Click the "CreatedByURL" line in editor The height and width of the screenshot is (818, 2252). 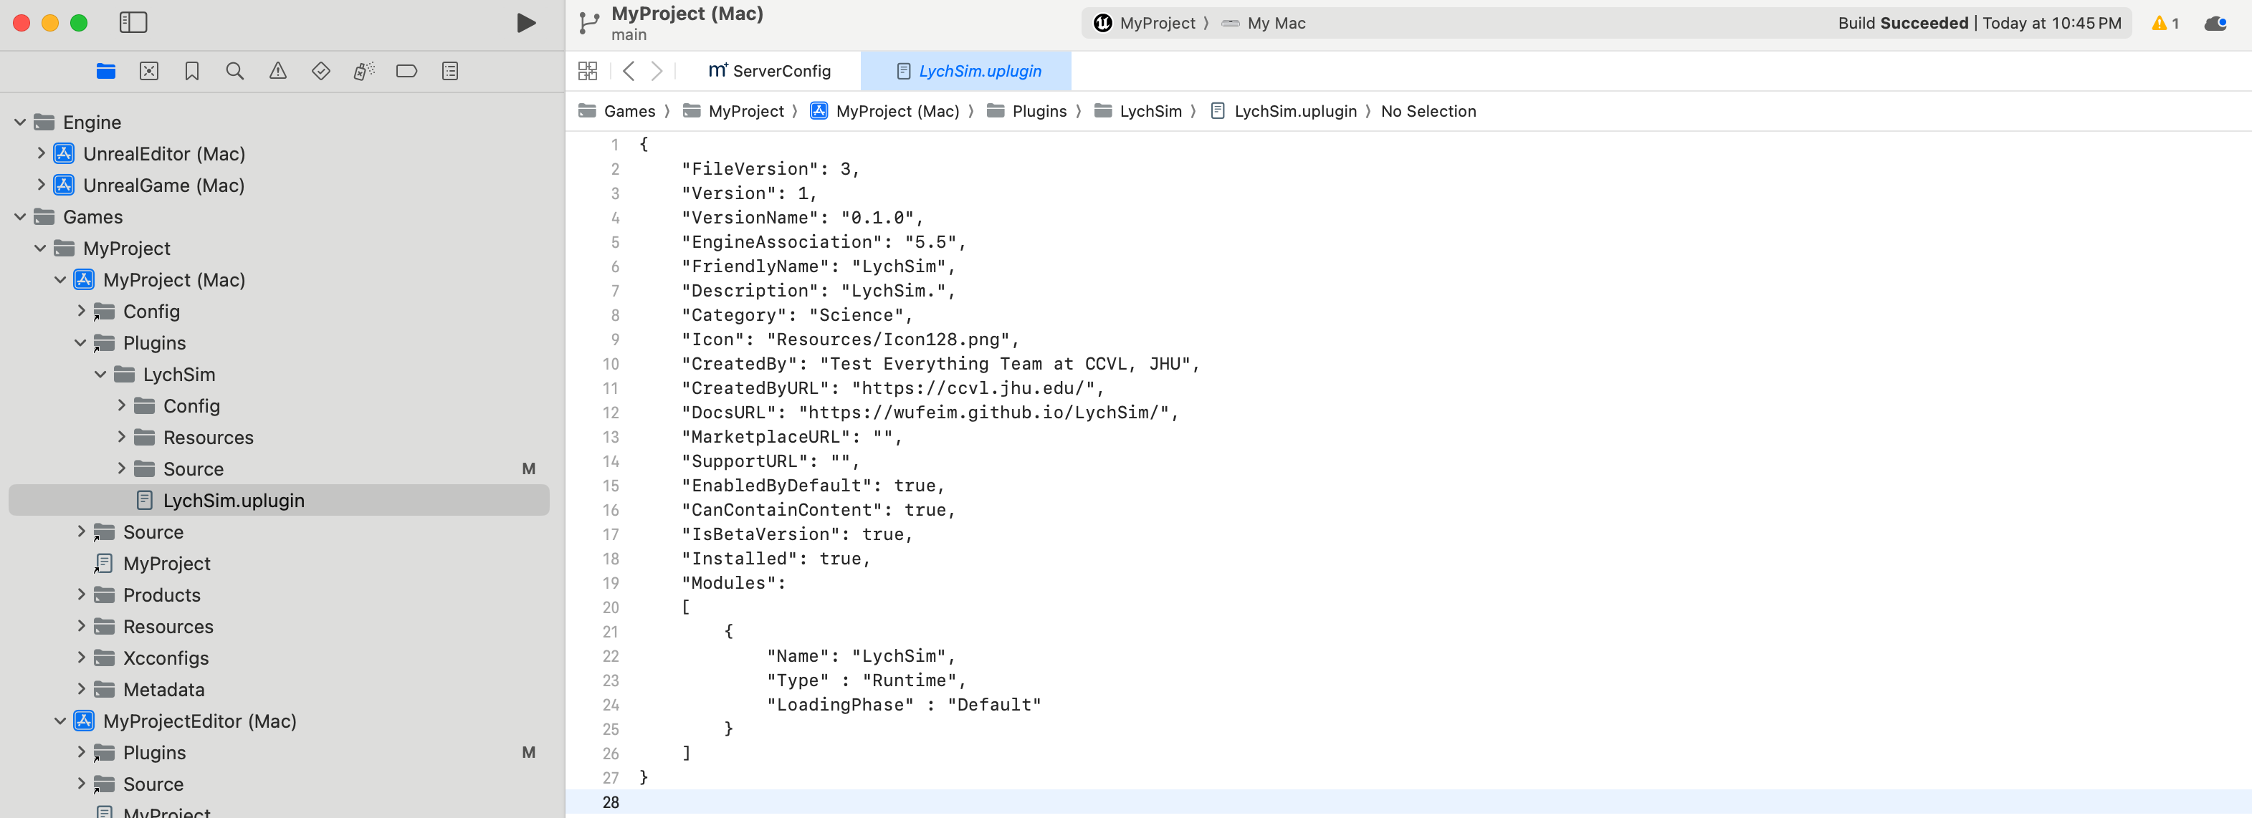[x=892, y=388]
